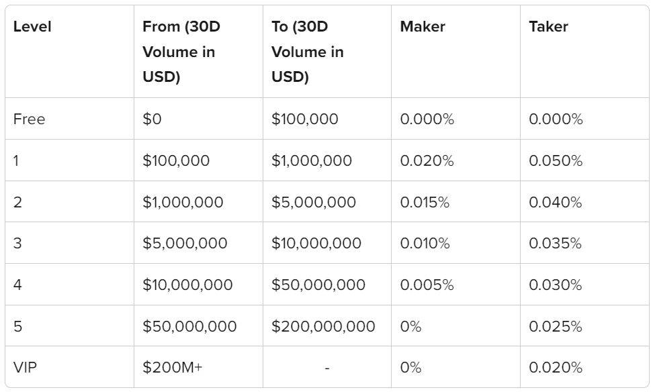Click the Taker column header
Screen dimensions: 657x392
pos(548,26)
